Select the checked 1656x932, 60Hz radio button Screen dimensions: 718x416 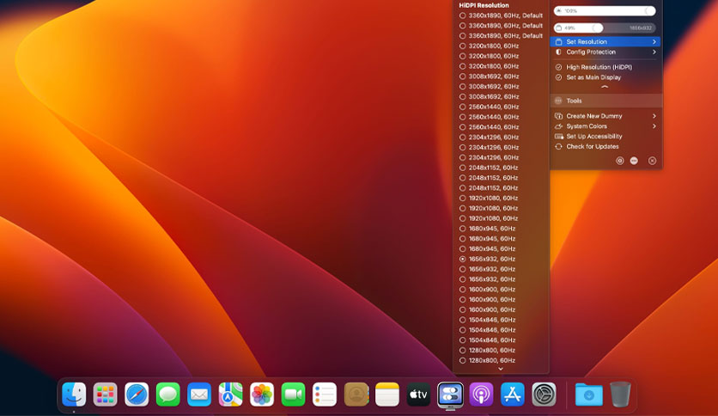[x=462, y=259]
